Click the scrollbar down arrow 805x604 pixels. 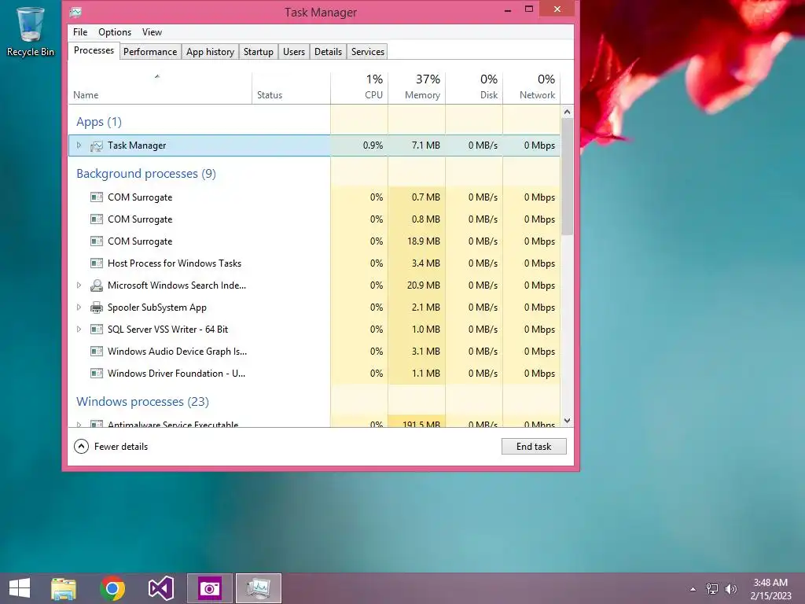click(x=567, y=421)
